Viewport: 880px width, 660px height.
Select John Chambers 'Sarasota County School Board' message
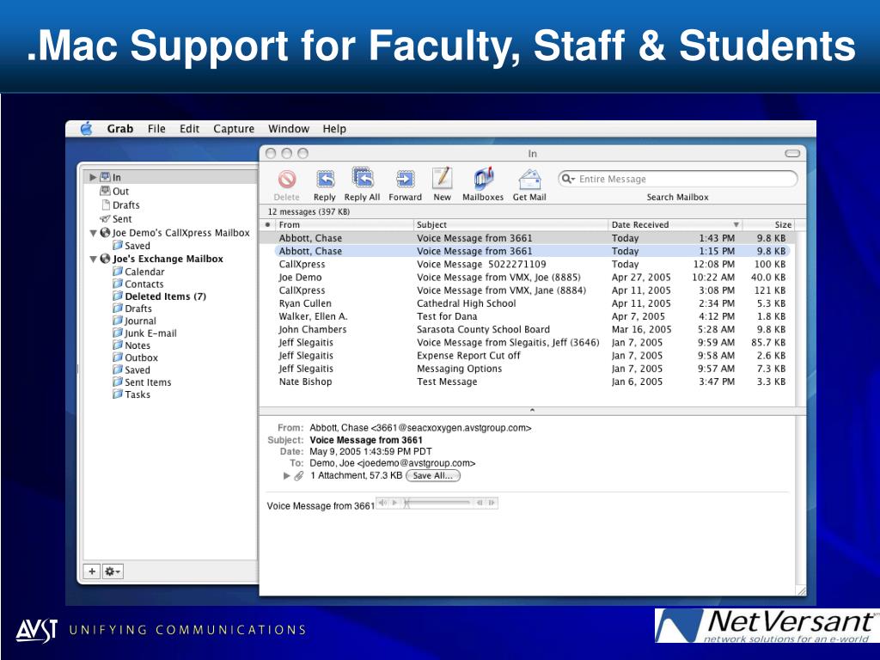[x=528, y=329]
